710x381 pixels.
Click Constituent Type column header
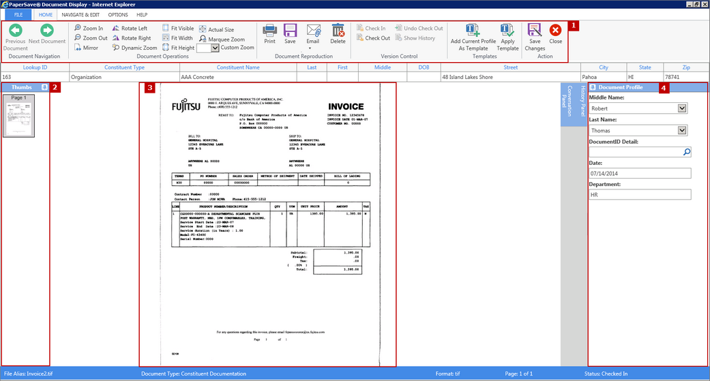[x=125, y=67]
